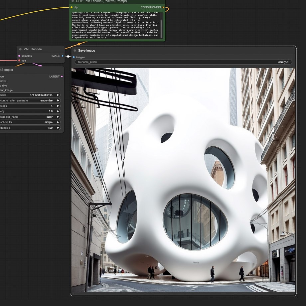306x306 pixels.
Task: Collapse the CLIP Text Encode node dot
Action: [73, 1]
